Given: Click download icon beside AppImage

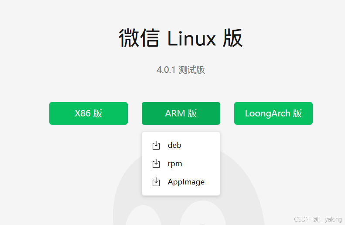Looking at the screenshot, I should [156, 182].
